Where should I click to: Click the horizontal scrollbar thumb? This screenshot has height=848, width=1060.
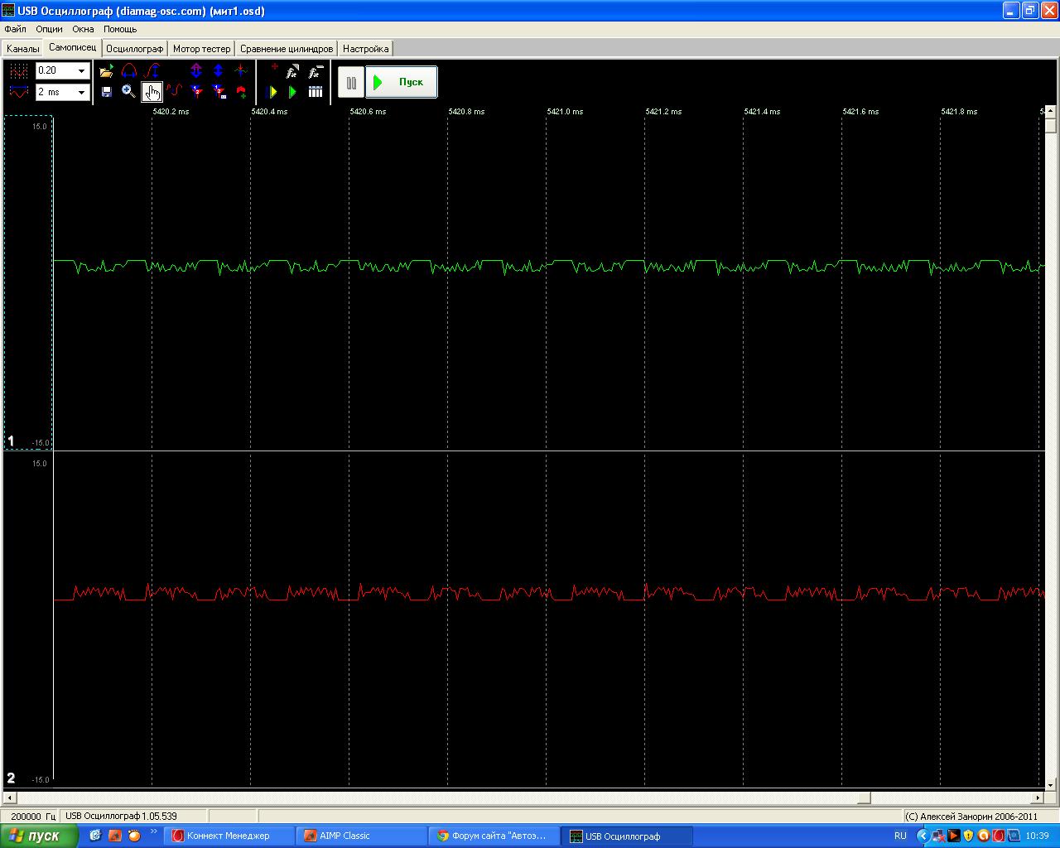pyautogui.click(x=863, y=798)
